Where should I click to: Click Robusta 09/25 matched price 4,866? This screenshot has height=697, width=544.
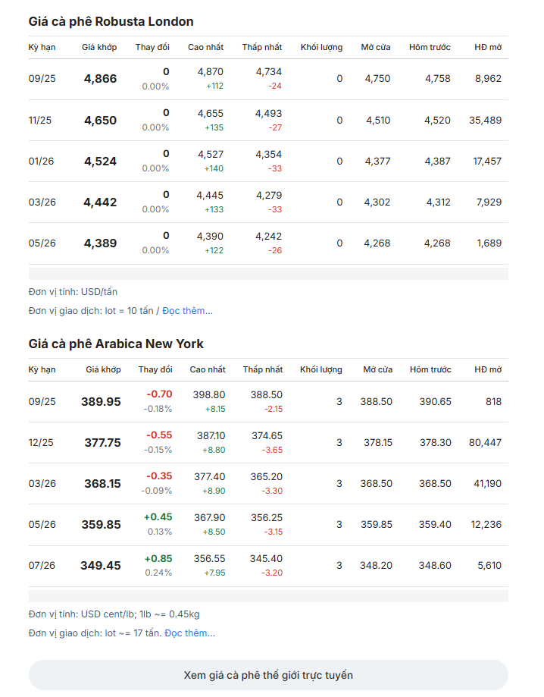pos(100,79)
